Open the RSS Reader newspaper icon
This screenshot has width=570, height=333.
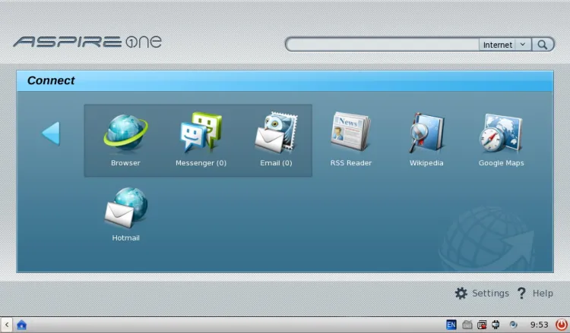[x=351, y=140]
